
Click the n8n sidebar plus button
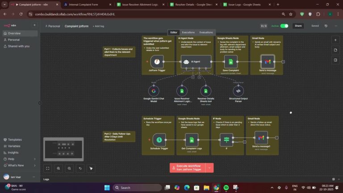tap(34, 25)
